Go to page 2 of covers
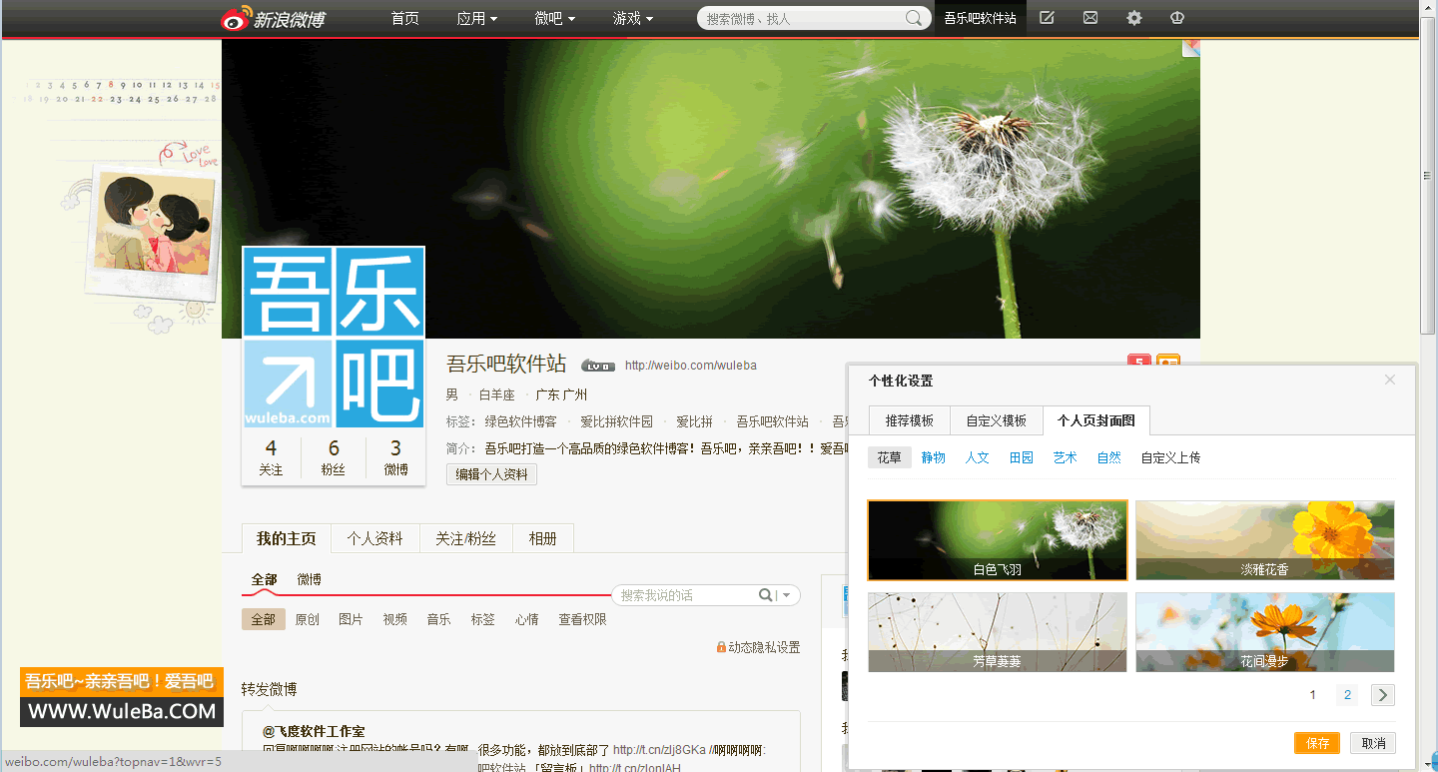This screenshot has height=772, width=1438. pos(1347,695)
